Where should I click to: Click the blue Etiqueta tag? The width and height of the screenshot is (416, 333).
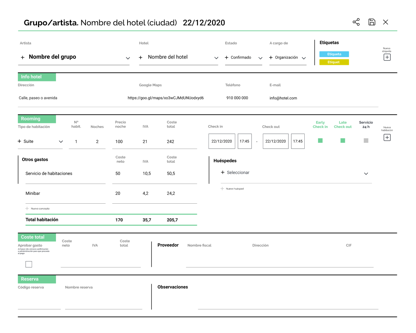click(x=334, y=54)
